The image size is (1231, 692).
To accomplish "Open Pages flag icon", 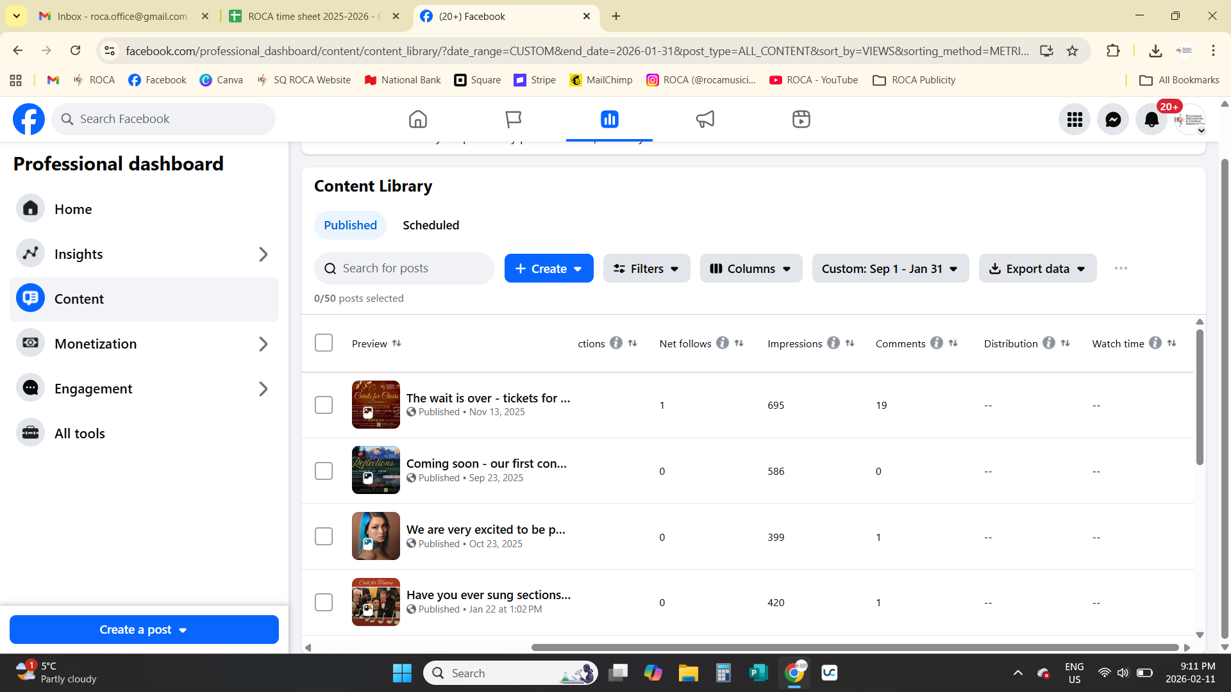I will [x=513, y=119].
